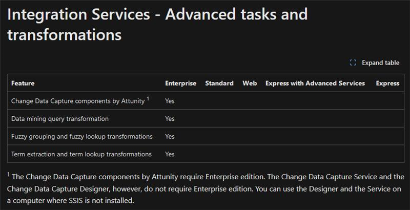Click Express with Advanced Services header
This screenshot has height=210, width=410.
pos(315,83)
